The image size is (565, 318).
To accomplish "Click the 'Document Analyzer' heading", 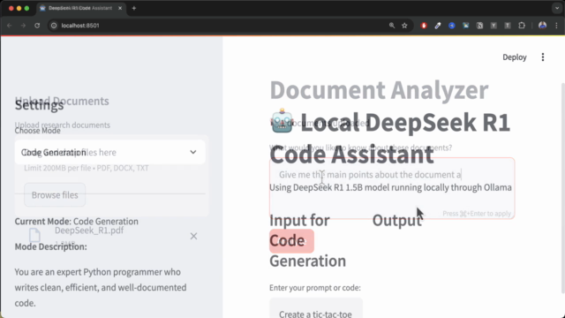I will pos(379,90).
